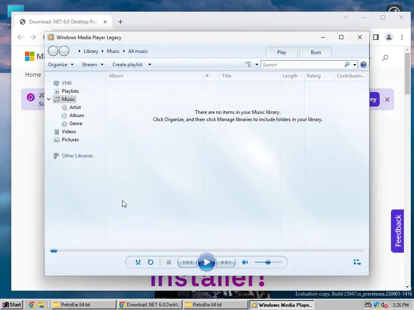
Task: Select Genre under Music
Action: 76,124
